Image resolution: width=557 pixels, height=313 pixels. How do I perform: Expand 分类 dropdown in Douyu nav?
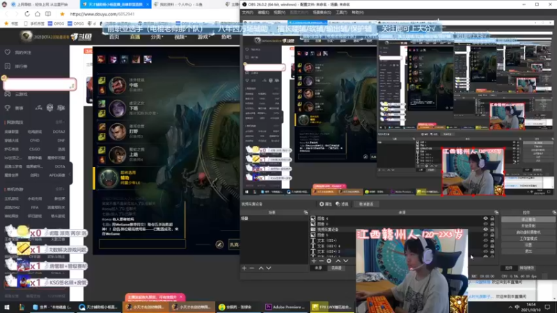pyautogui.click(x=157, y=37)
